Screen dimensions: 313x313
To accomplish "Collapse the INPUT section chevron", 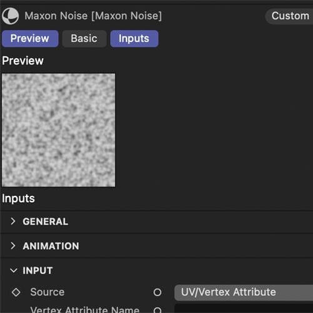I will tap(14, 270).
